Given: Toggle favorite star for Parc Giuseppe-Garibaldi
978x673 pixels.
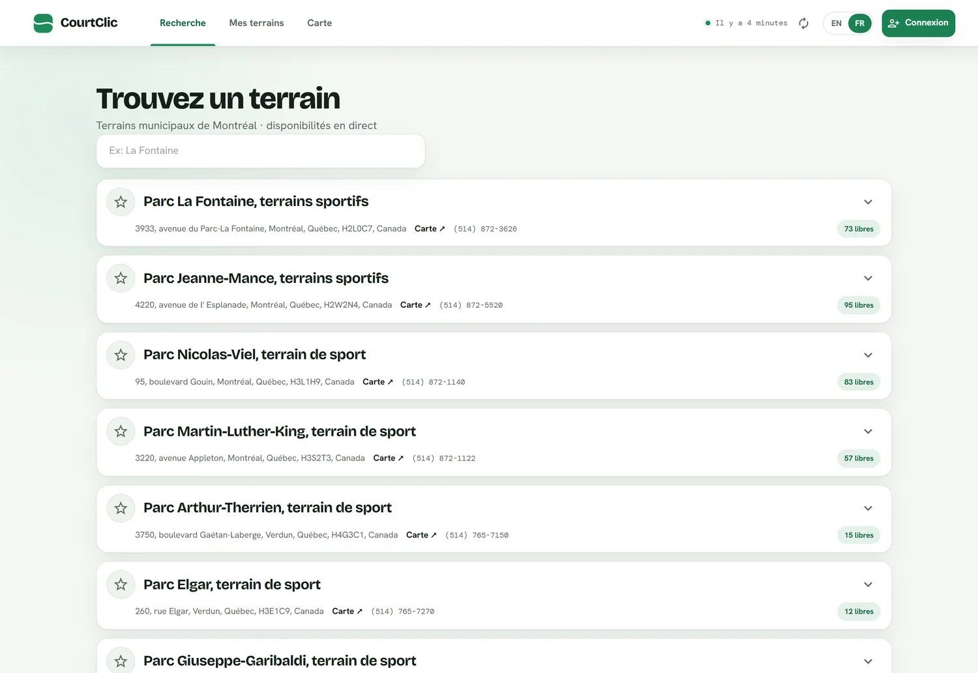Looking at the screenshot, I should click(121, 661).
